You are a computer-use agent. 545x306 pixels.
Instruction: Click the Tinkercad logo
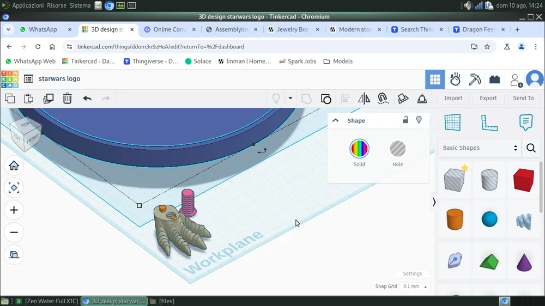pos(10,79)
